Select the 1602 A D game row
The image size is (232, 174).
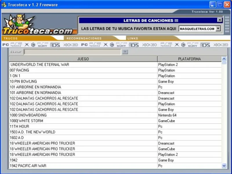click(x=115, y=137)
